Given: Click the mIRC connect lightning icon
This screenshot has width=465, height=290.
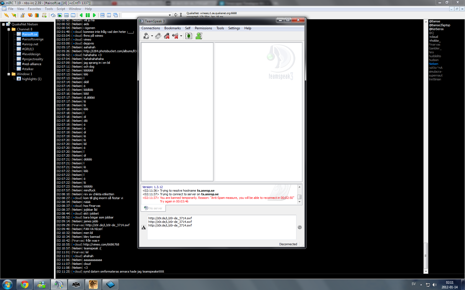Looking at the screenshot, I should [6, 15].
